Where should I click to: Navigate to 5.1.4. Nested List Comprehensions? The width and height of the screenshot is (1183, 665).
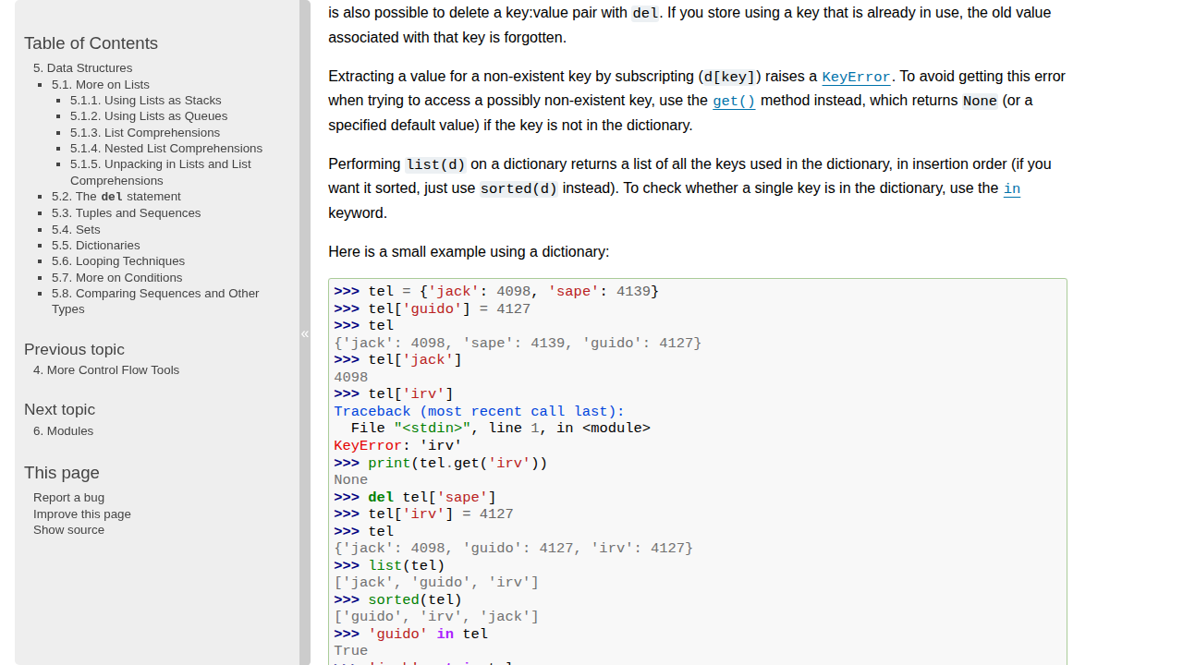coord(166,149)
